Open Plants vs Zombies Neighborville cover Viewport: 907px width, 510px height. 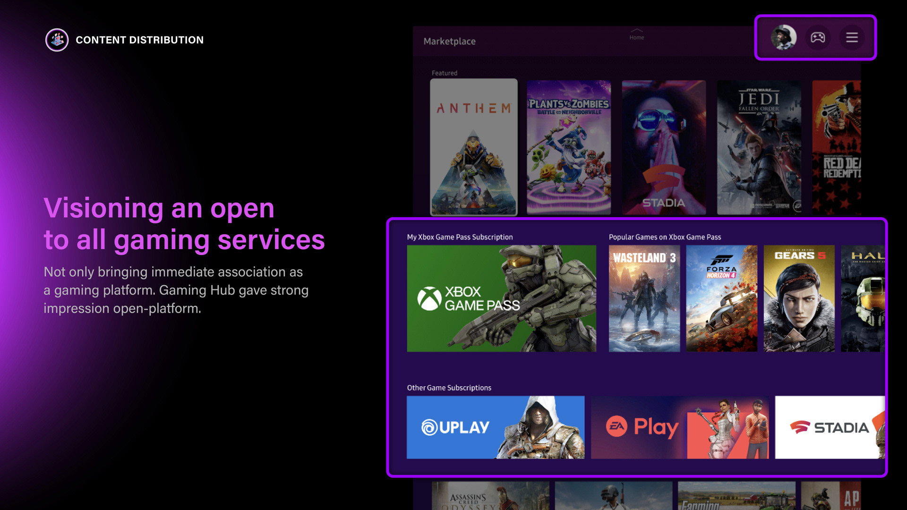point(569,147)
